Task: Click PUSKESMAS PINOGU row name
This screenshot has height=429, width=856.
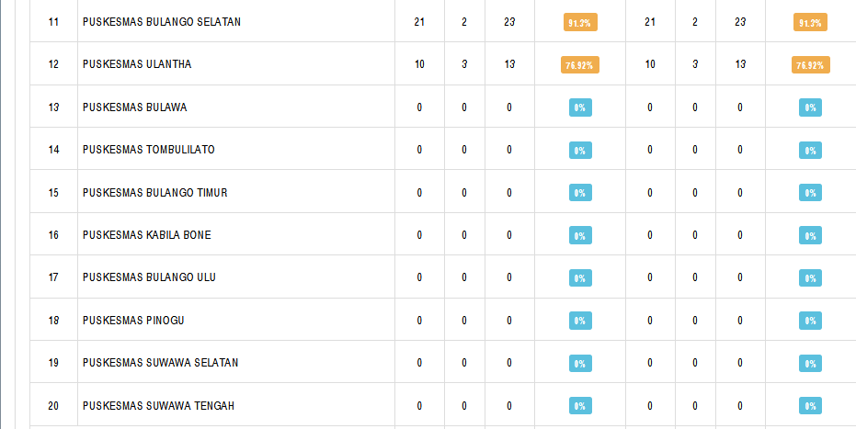Action: pyautogui.click(x=133, y=321)
